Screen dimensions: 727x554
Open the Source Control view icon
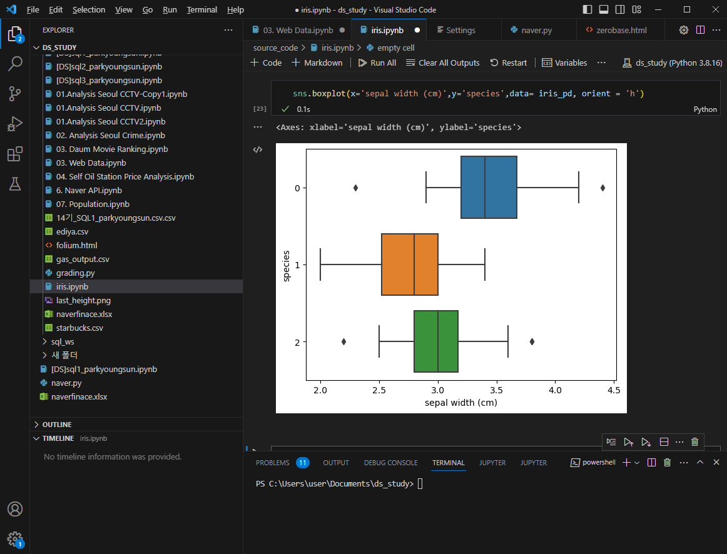click(15, 94)
